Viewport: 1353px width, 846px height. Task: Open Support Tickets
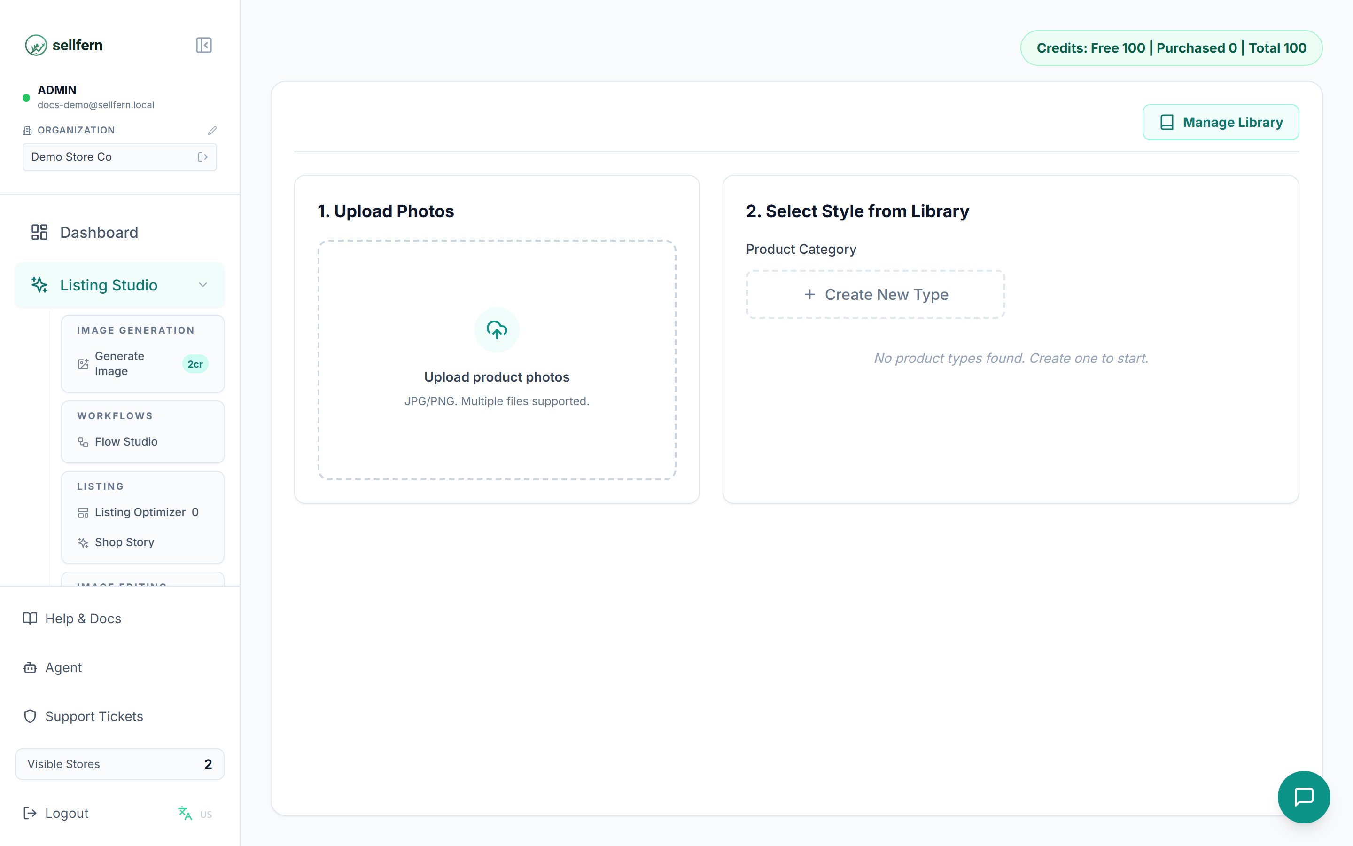pos(120,716)
